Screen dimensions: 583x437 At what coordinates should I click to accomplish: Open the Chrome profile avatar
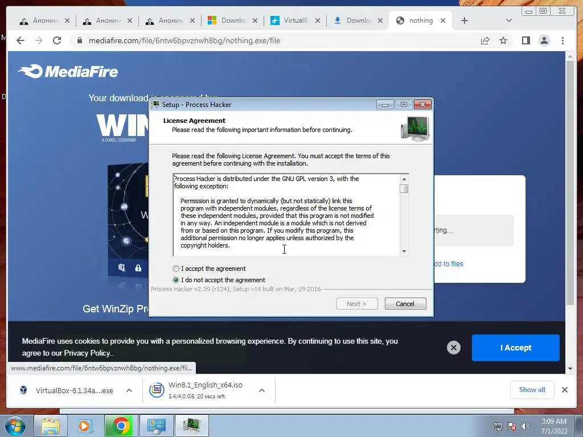(544, 40)
